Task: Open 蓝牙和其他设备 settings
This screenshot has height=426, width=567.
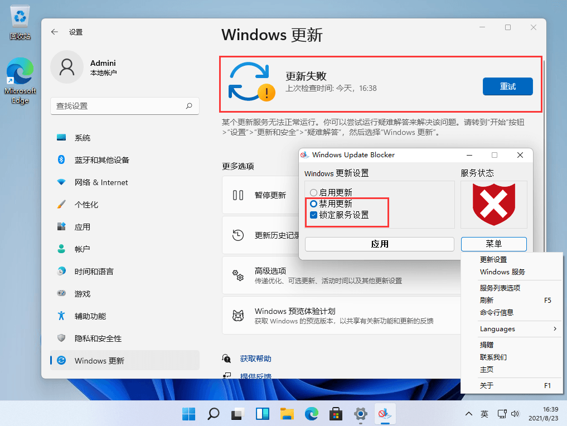Action: (x=125, y=160)
